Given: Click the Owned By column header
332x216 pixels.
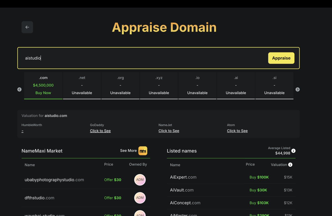Looking at the screenshot, I should pyautogui.click(x=138, y=164).
